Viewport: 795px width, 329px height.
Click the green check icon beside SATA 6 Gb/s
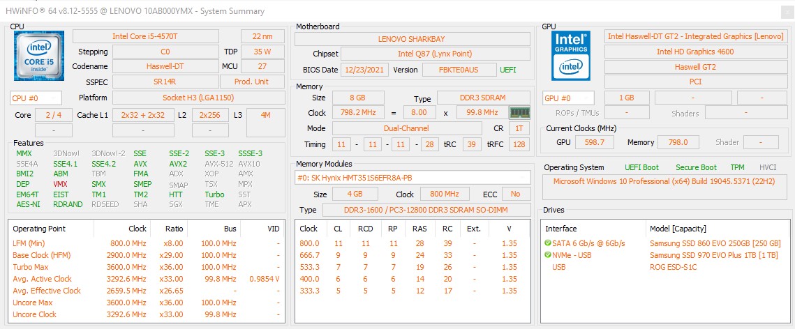tap(548, 243)
